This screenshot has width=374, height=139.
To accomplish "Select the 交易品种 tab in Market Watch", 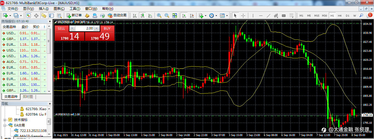I will (x=11, y=97).
